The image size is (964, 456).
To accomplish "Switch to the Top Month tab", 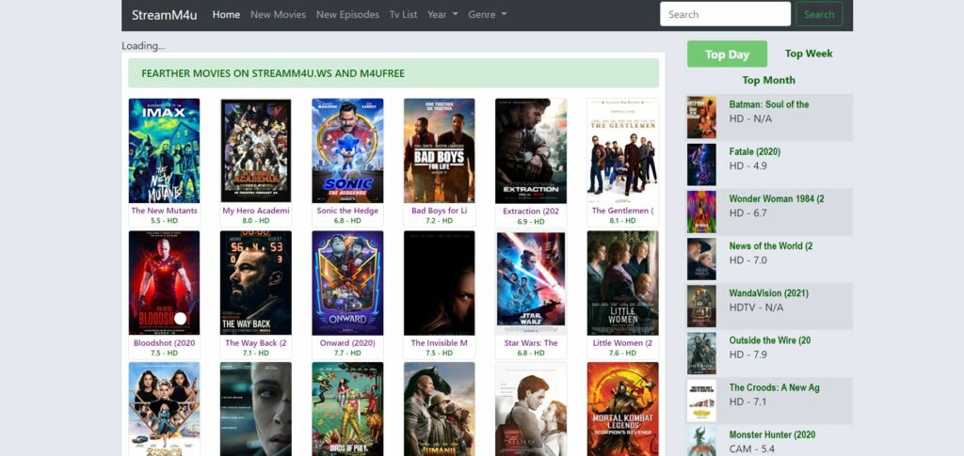I will tap(768, 81).
